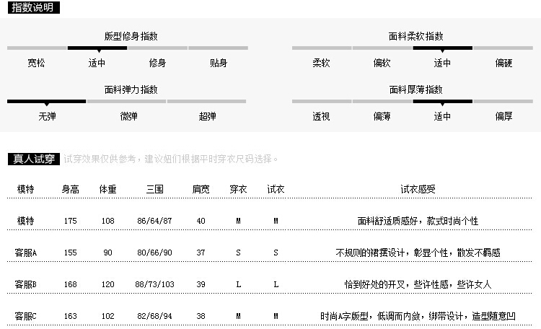The width and height of the screenshot is (541, 329).
Task: Click the 超弹 elasticity label
Action: click(207, 116)
